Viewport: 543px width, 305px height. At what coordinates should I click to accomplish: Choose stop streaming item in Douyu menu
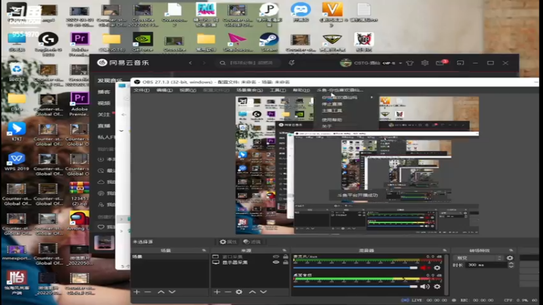[x=332, y=104]
